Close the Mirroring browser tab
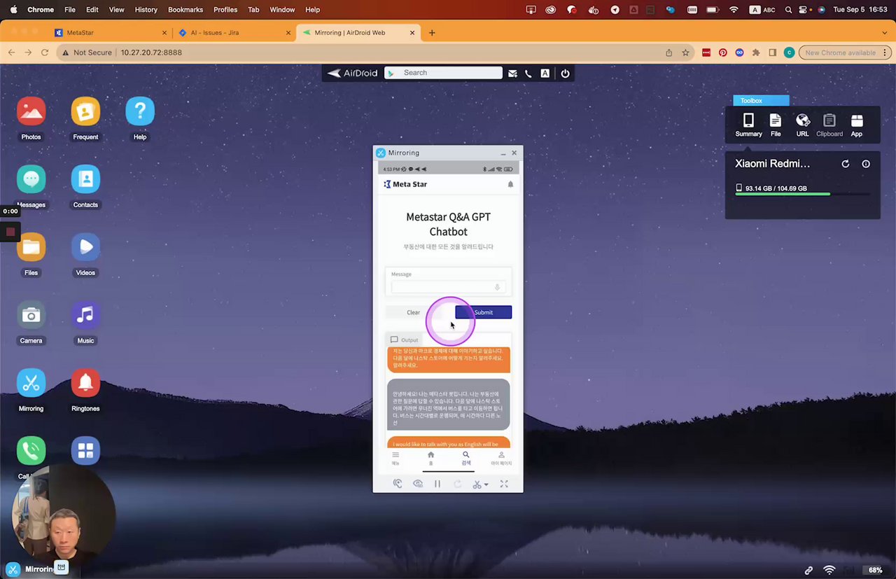This screenshot has height=579, width=896. pos(412,33)
